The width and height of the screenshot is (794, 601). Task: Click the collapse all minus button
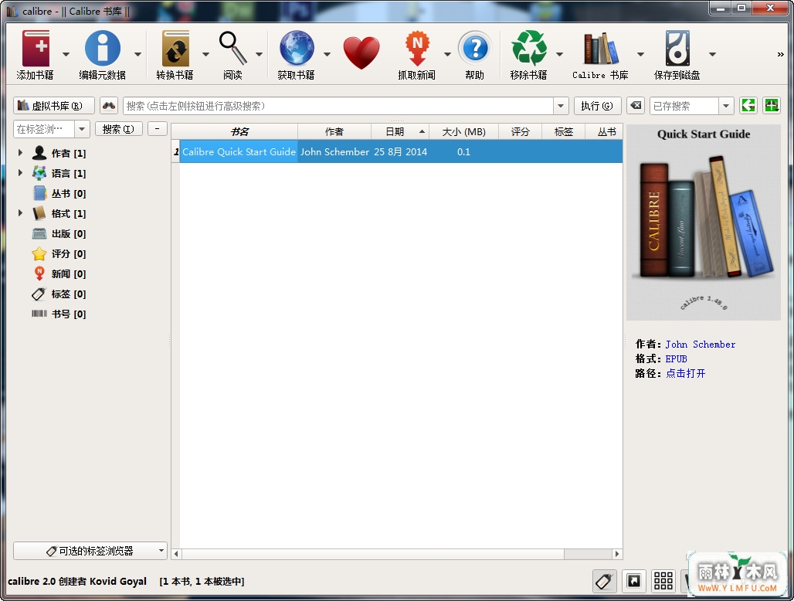coord(158,129)
